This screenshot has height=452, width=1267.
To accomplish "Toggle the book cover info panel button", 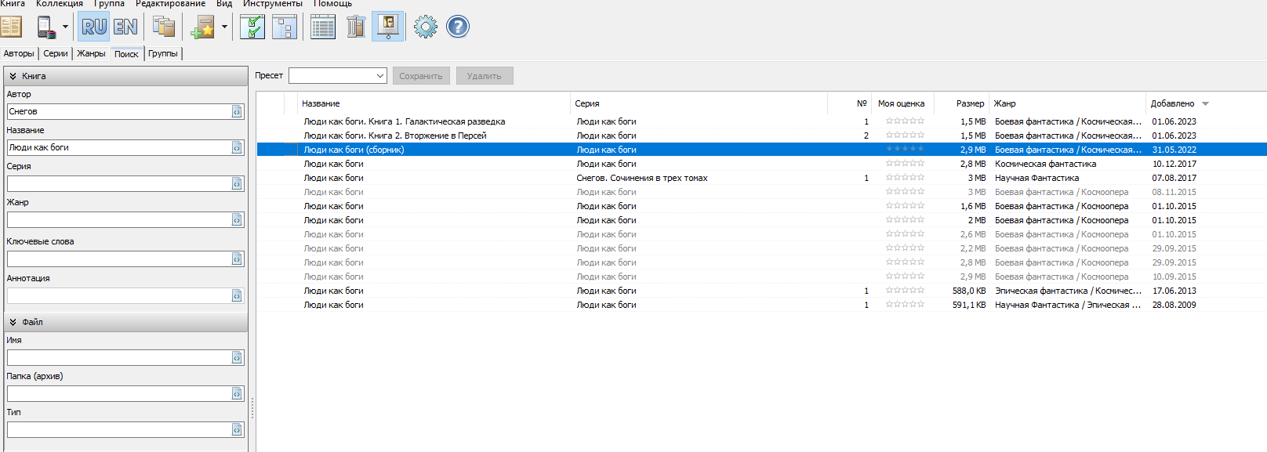I will [x=388, y=27].
